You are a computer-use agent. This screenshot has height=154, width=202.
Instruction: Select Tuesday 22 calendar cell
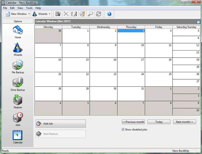point(76,79)
